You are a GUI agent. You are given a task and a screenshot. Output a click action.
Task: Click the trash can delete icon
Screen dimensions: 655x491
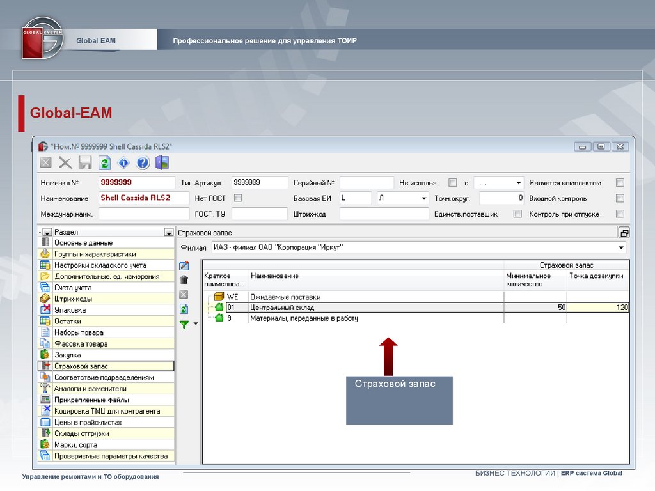[x=184, y=280]
